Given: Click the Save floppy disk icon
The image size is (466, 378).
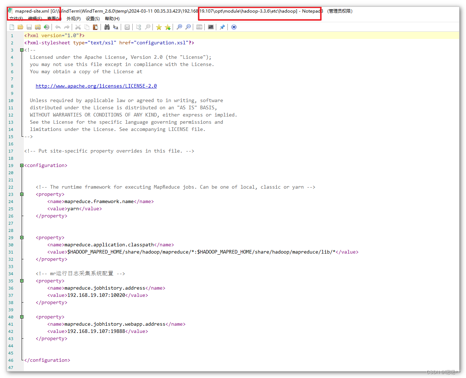Looking at the screenshot, I should (x=29, y=27).
